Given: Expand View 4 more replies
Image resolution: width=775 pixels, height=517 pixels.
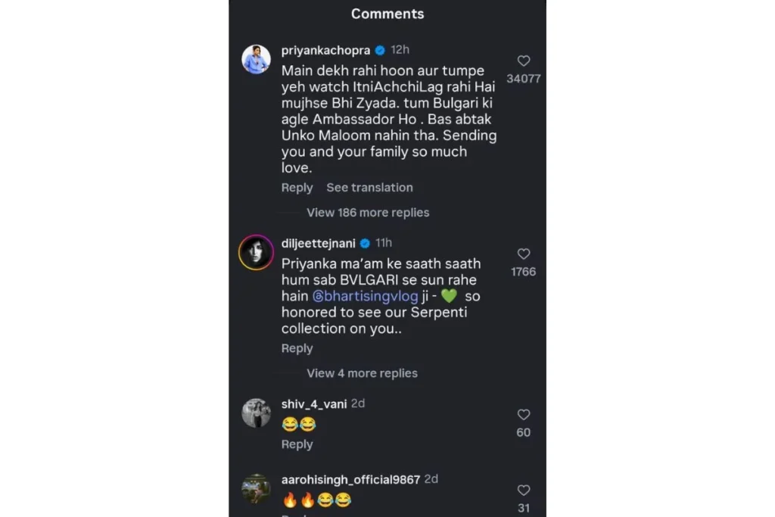Looking at the screenshot, I should pyautogui.click(x=362, y=373).
